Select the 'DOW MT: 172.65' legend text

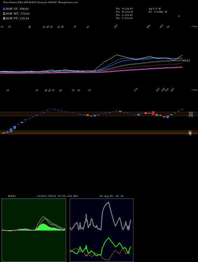(x=17, y=14)
